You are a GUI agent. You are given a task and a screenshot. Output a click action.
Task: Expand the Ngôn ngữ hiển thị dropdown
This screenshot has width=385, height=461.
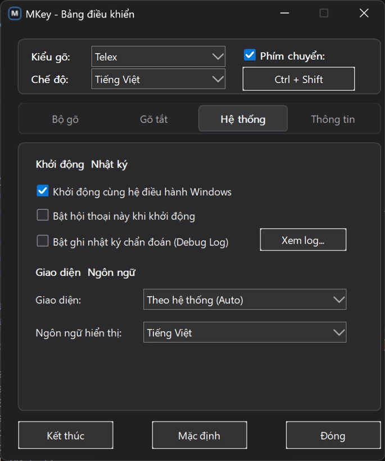(x=244, y=332)
